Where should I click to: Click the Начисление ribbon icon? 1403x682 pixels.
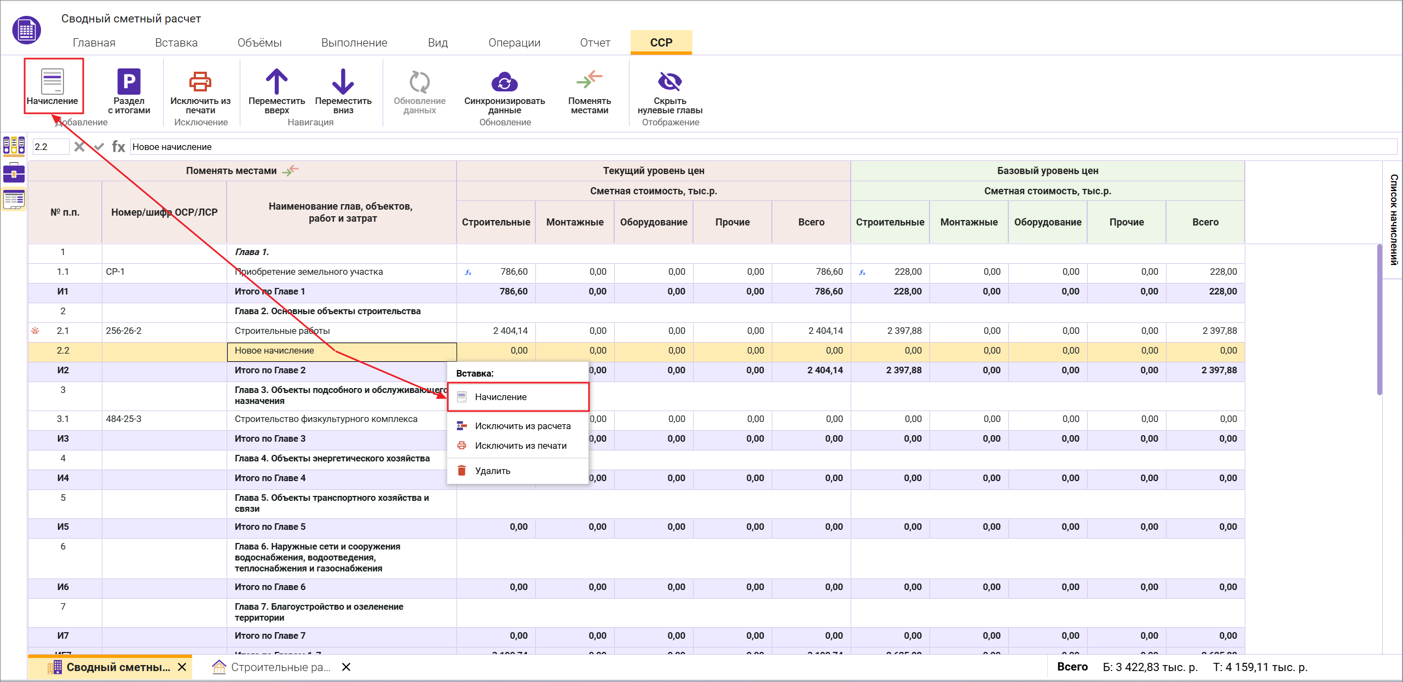point(53,82)
